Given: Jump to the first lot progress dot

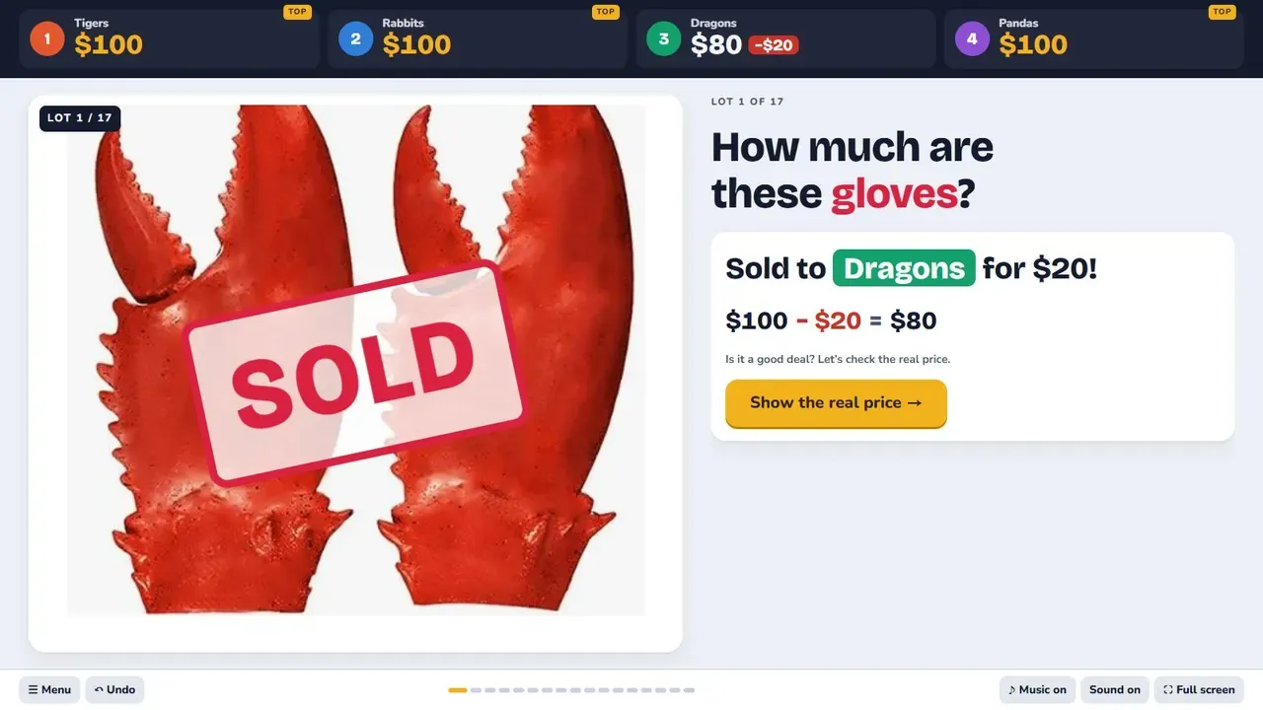Looking at the screenshot, I should click(x=458, y=690).
